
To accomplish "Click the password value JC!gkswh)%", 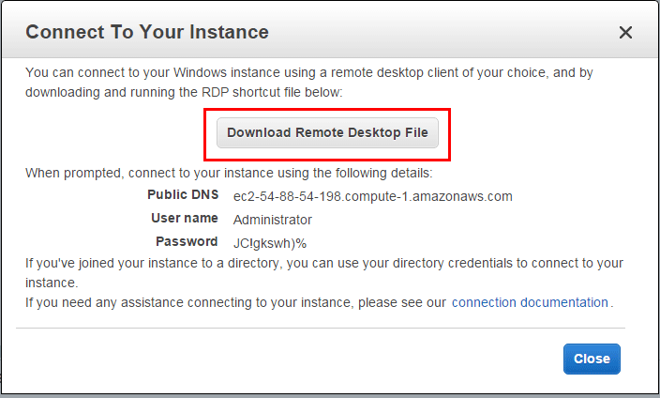I will click(x=270, y=243).
